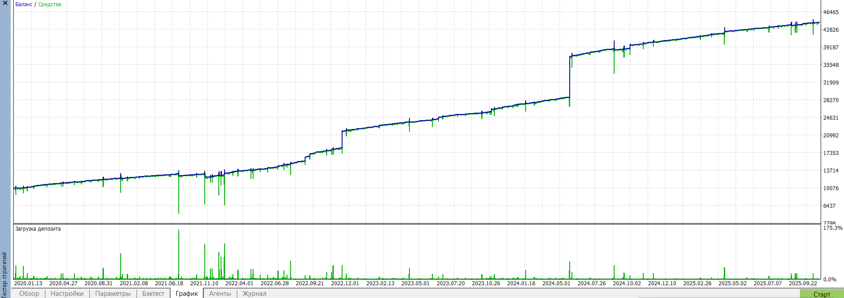Click the 2024.10.02 date label
Viewport: 844px width, 298px height.
coord(627,283)
